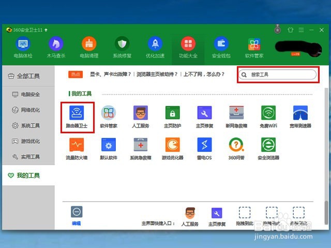Click the 编辑 edit button
331x248 pixels.
(x=77, y=216)
